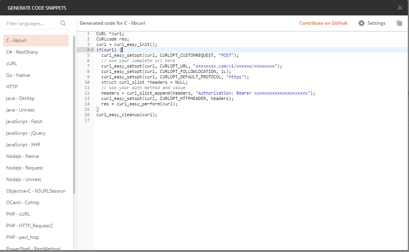
Task: Choose JavaScript - XHR language
Action: point(36,145)
